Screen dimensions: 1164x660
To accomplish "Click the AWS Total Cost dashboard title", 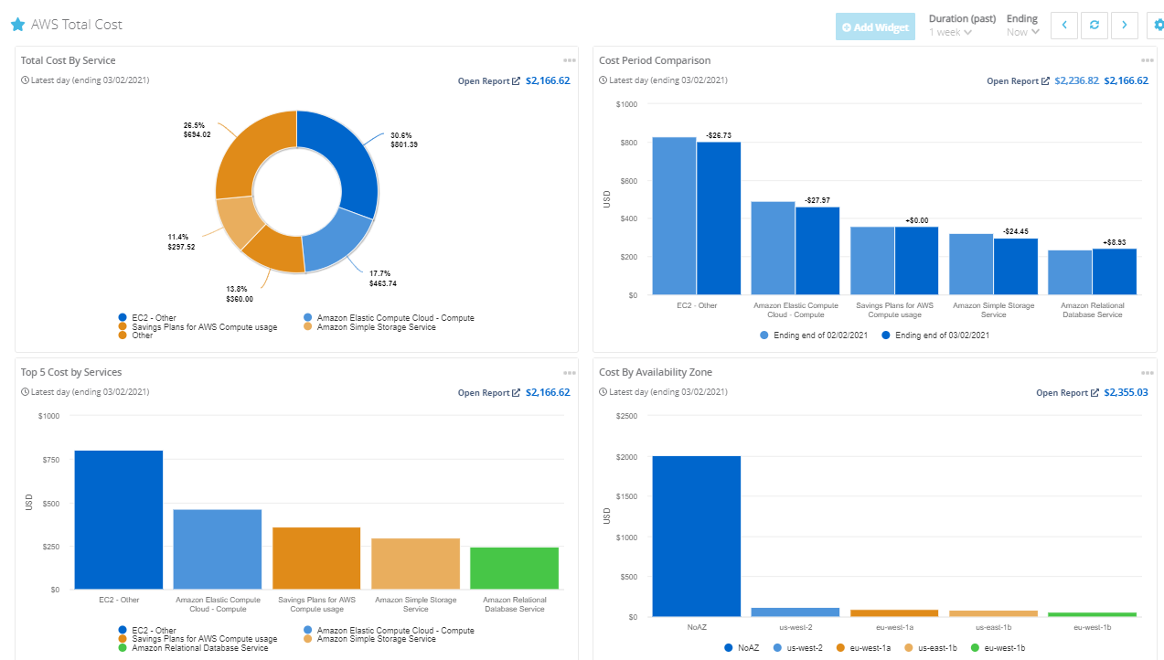I will [77, 25].
